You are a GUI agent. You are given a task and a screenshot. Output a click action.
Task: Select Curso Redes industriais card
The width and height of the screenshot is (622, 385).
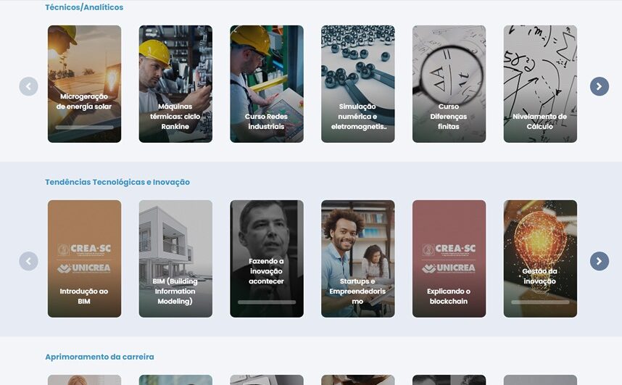click(267, 84)
